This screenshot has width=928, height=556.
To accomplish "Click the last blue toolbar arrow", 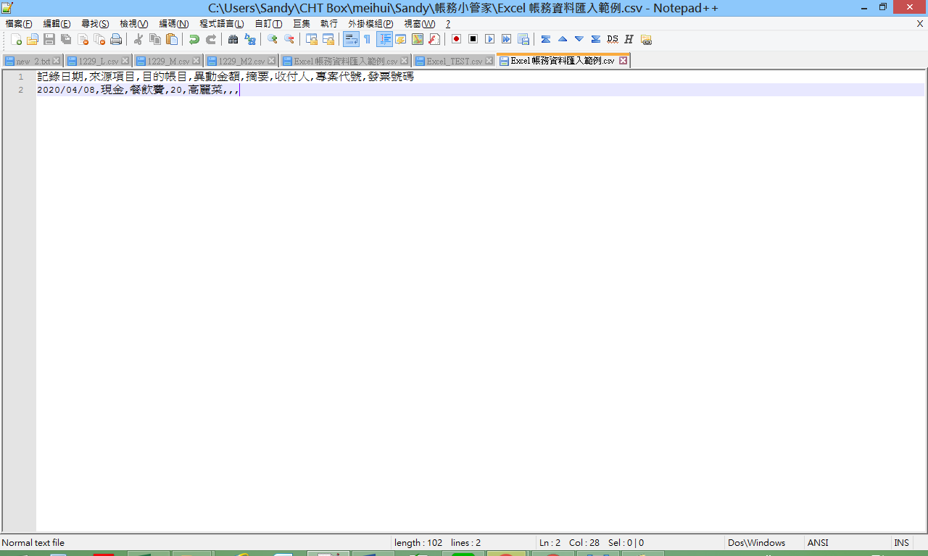I will 595,39.
